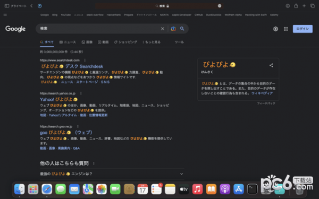Switch to the 画像 tab

point(87,42)
